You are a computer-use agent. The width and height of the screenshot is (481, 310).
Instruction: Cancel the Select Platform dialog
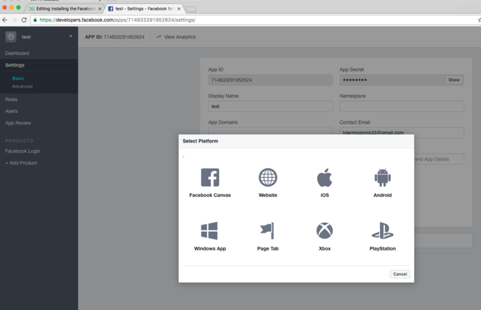tap(400, 274)
